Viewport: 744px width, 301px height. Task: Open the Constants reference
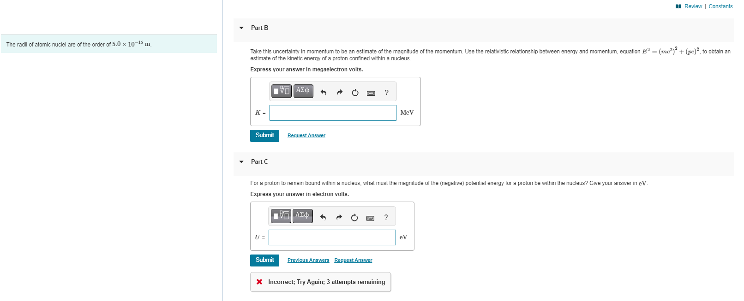(x=720, y=6)
